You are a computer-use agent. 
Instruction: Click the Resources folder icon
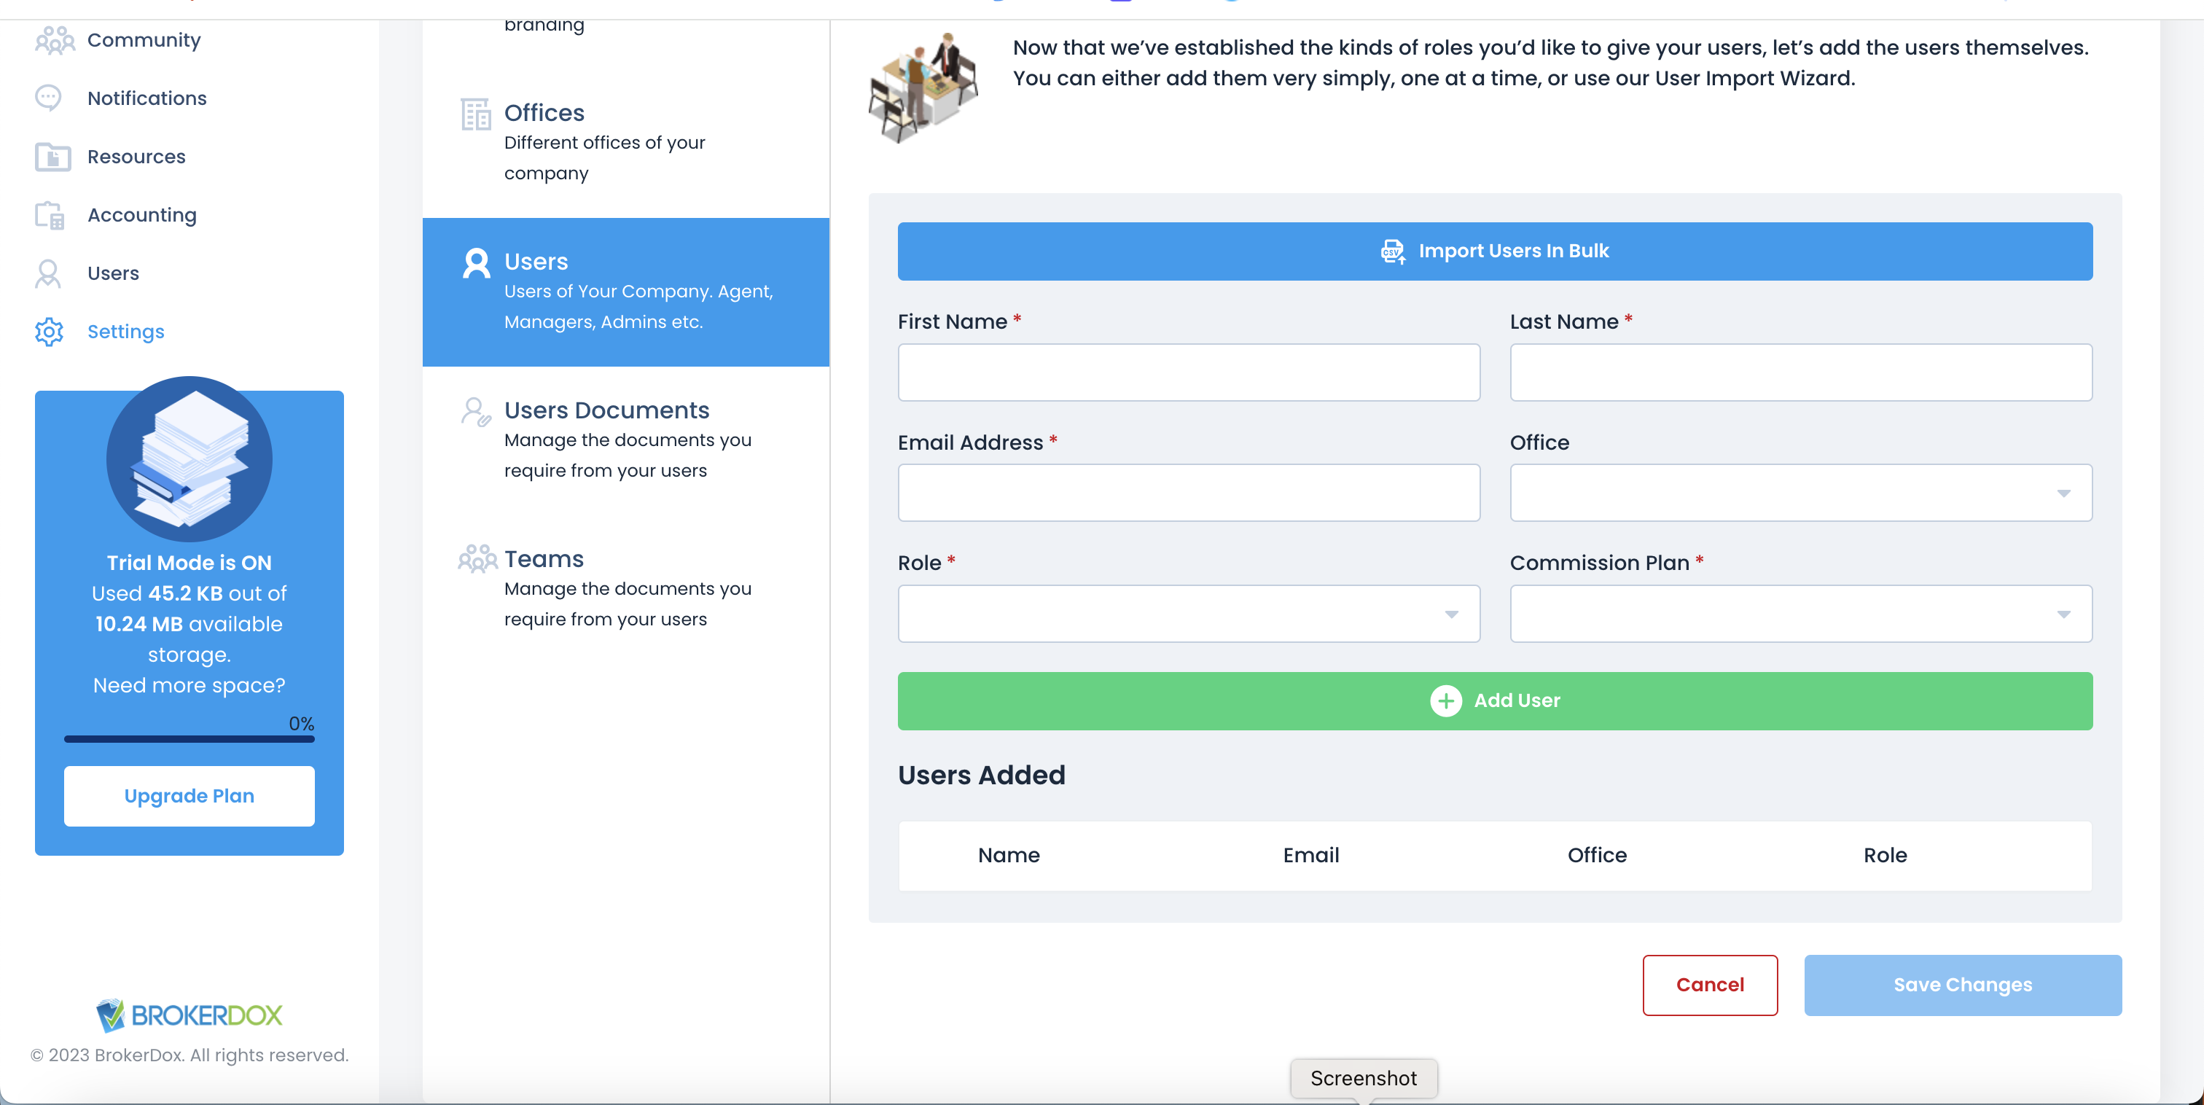[52, 157]
